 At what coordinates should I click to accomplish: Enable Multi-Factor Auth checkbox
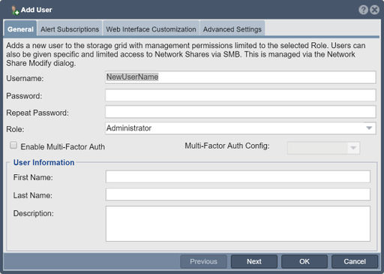point(13,146)
